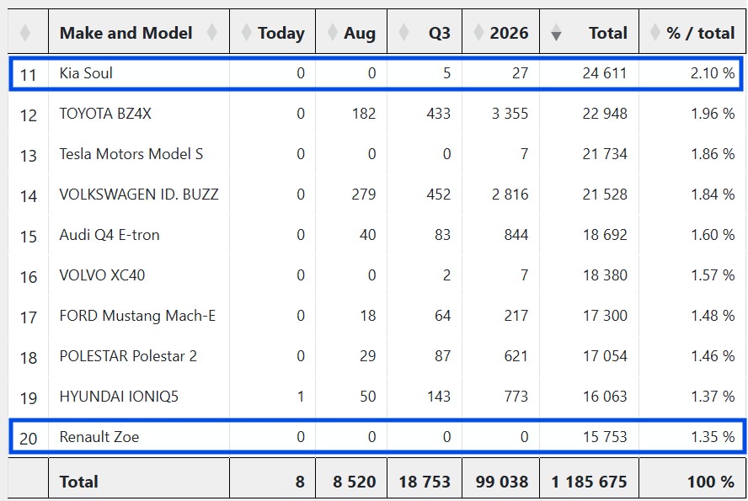
Task: Click Tesla Model S percentage 1.86 %
Action: click(x=713, y=154)
